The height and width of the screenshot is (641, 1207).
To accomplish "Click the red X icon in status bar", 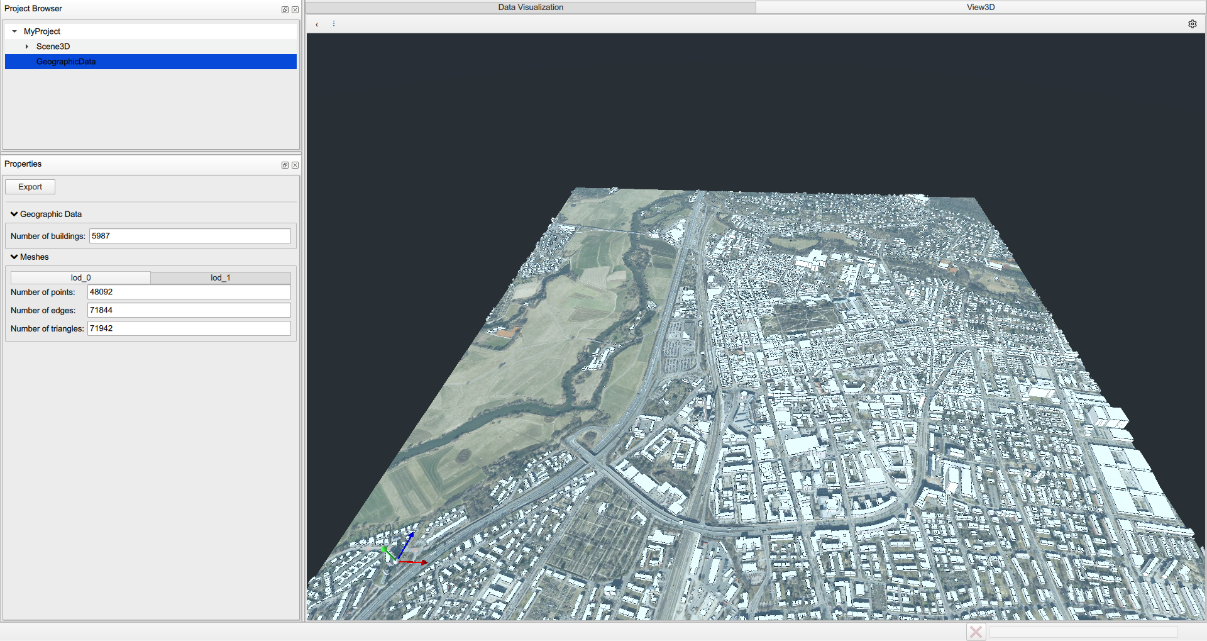I will click(x=976, y=632).
